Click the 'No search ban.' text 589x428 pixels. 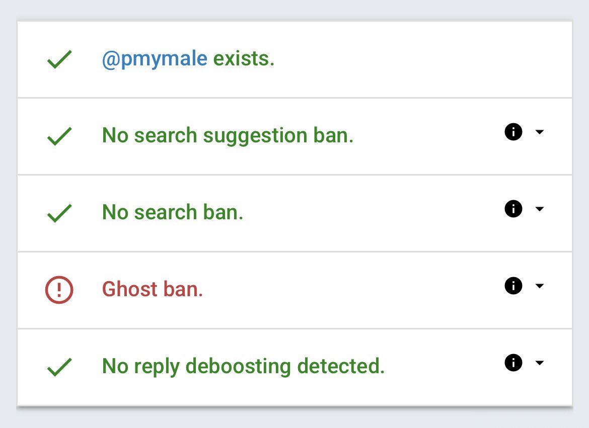pyautogui.click(x=173, y=213)
